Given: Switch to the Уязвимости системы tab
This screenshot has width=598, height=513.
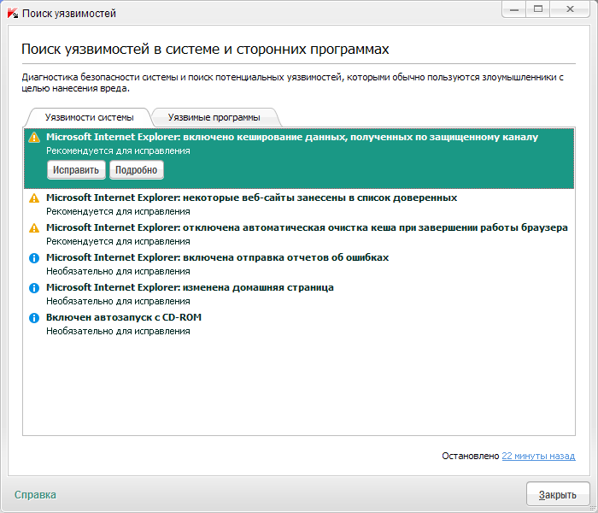Looking at the screenshot, I should (x=89, y=117).
